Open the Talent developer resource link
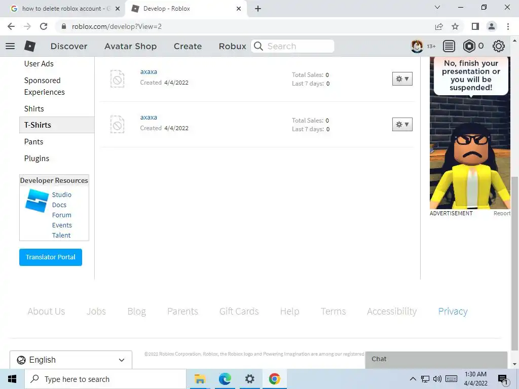 [61, 236]
